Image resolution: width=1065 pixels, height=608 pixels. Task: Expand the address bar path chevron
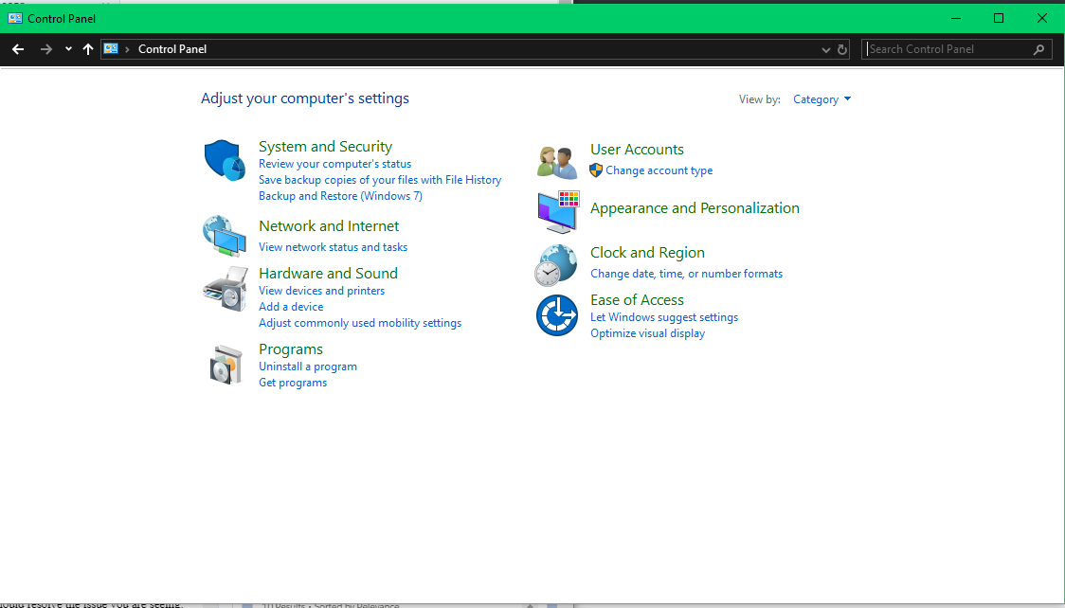click(127, 49)
